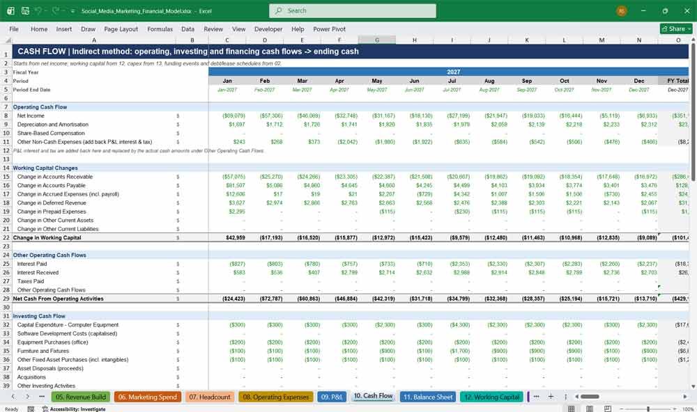Image resolution: width=697 pixels, height=412 pixels.
Task: Open the Review ribbon tab
Action: (x=213, y=29)
